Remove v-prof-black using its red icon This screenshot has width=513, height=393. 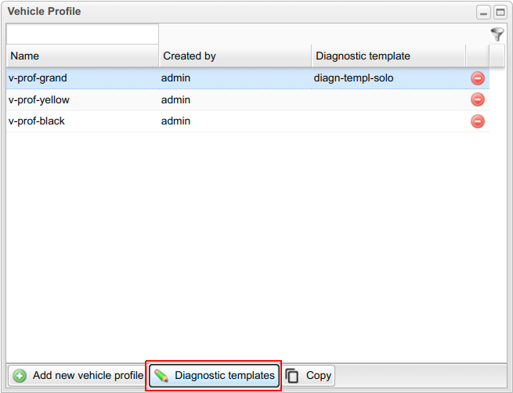477,121
